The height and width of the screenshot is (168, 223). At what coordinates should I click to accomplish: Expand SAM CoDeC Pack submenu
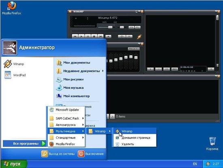click(66, 118)
